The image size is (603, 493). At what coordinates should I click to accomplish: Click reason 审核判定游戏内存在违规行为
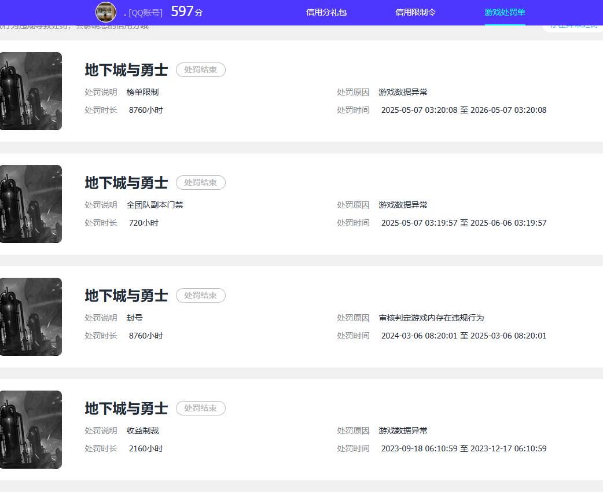[x=432, y=318]
